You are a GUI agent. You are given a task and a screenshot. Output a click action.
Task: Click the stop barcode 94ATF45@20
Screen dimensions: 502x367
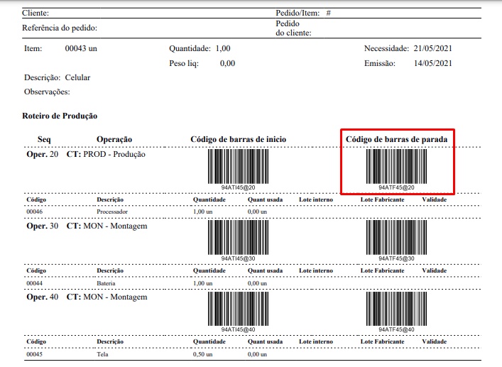396,166
